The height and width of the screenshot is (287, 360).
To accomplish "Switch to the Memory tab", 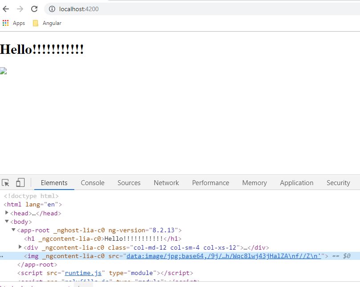I will pos(255,183).
